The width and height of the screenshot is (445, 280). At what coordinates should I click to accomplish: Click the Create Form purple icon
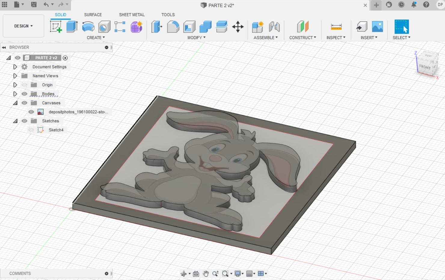[x=137, y=26]
